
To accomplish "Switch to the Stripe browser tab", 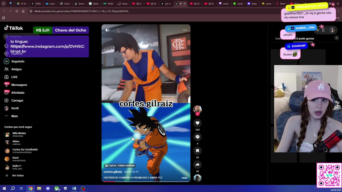I will click(252, 4).
